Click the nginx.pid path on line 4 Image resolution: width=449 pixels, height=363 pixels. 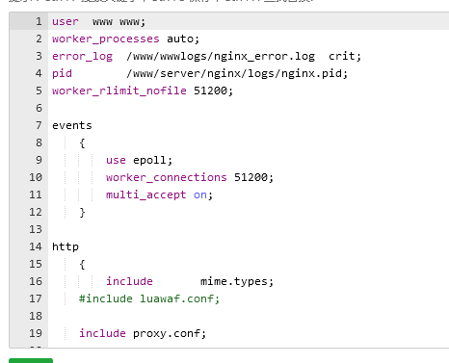[237, 73]
